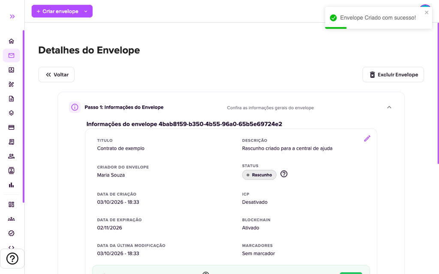Viewport: 439px width, 274px height.
Task: Open the signature pen icon in sidebar
Action: pos(11,84)
